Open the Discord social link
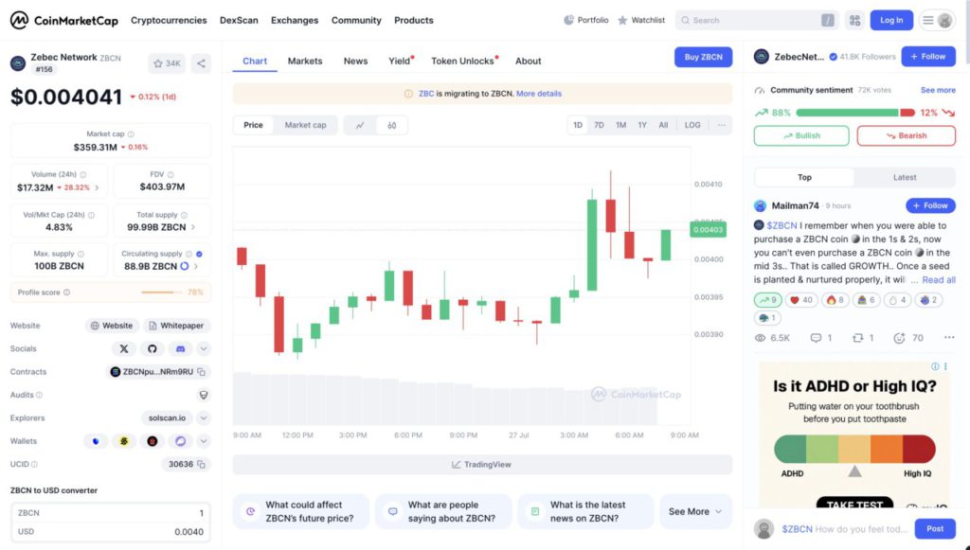970x550 pixels. click(180, 348)
